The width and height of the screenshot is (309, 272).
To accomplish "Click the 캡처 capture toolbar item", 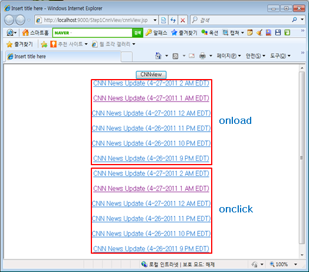I will pyautogui.click(x=231, y=32).
